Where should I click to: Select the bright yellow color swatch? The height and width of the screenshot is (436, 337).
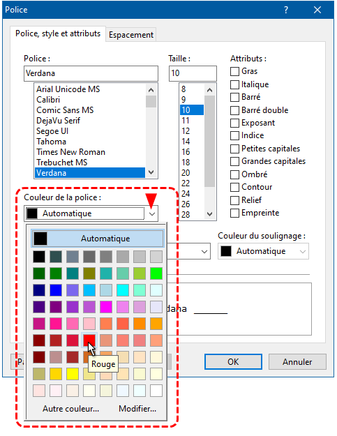[73, 374]
